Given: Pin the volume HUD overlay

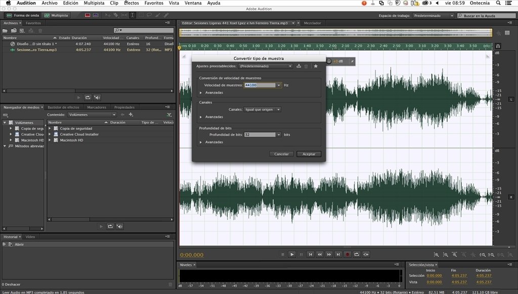Looking at the screenshot, I should [x=352, y=61].
